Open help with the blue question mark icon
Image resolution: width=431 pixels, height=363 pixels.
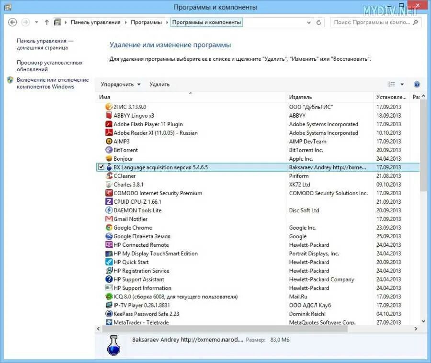[x=417, y=84]
